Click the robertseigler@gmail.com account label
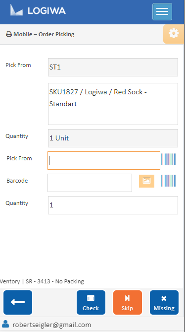Image resolution: width=185 pixels, height=332 pixels. coord(52,325)
